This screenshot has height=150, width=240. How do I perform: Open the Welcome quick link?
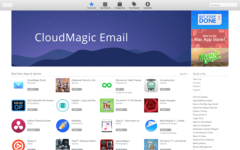click(x=197, y=79)
